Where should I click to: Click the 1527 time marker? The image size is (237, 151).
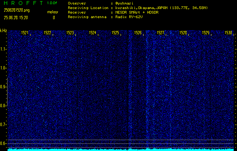[161, 32]
